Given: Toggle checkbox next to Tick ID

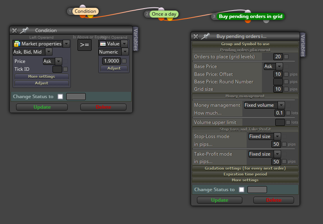Looking at the screenshot, I should tap(65, 69).
